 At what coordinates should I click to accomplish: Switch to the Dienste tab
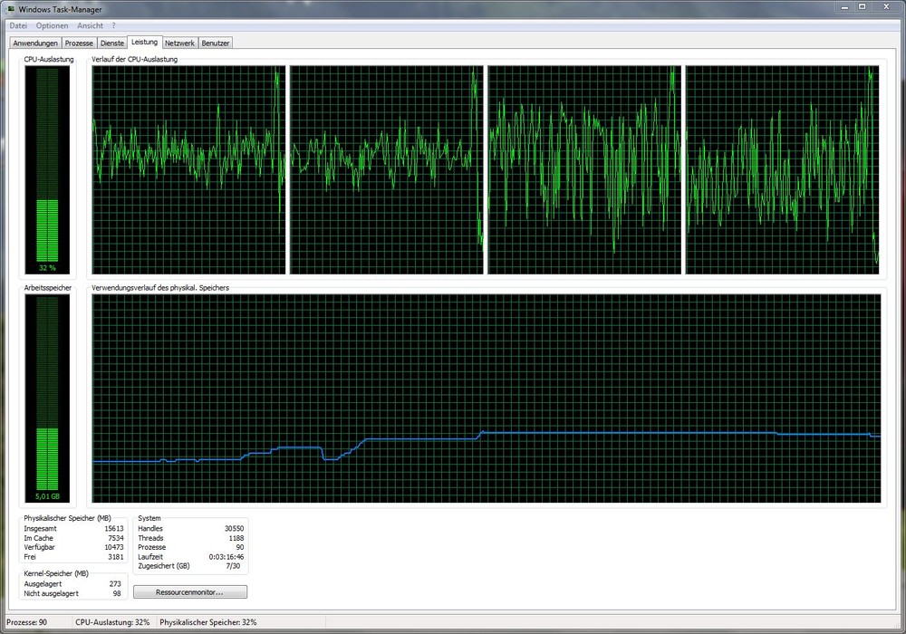pos(112,43)
